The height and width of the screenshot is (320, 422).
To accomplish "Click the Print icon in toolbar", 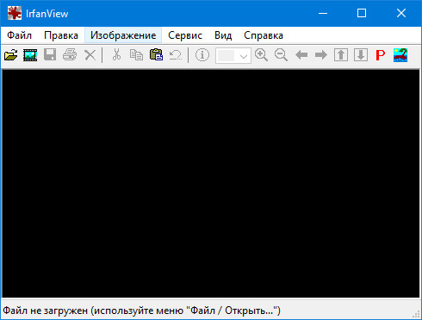I will [x=70, y=54].
